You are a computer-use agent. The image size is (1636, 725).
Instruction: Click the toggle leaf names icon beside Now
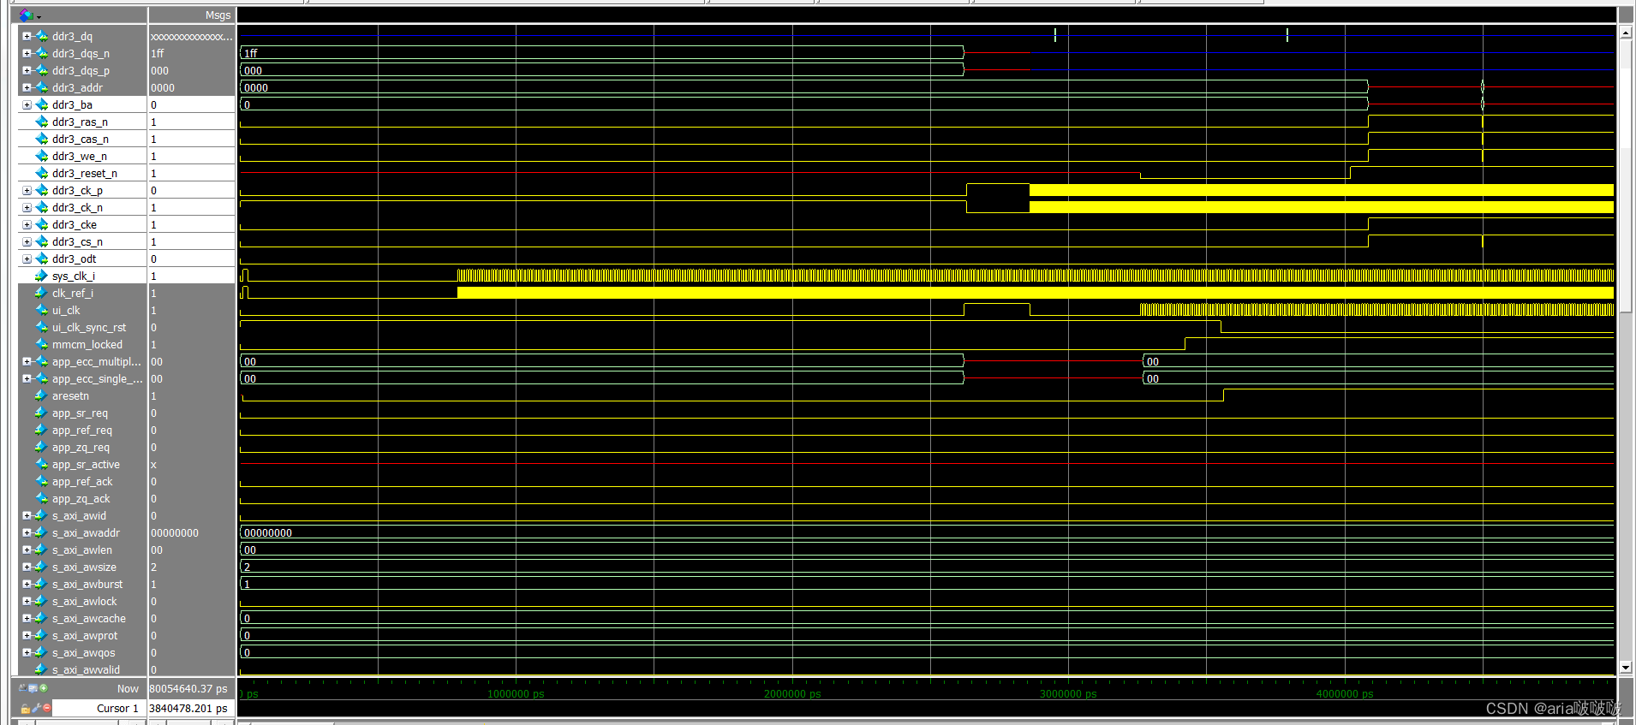click(22, 688)
